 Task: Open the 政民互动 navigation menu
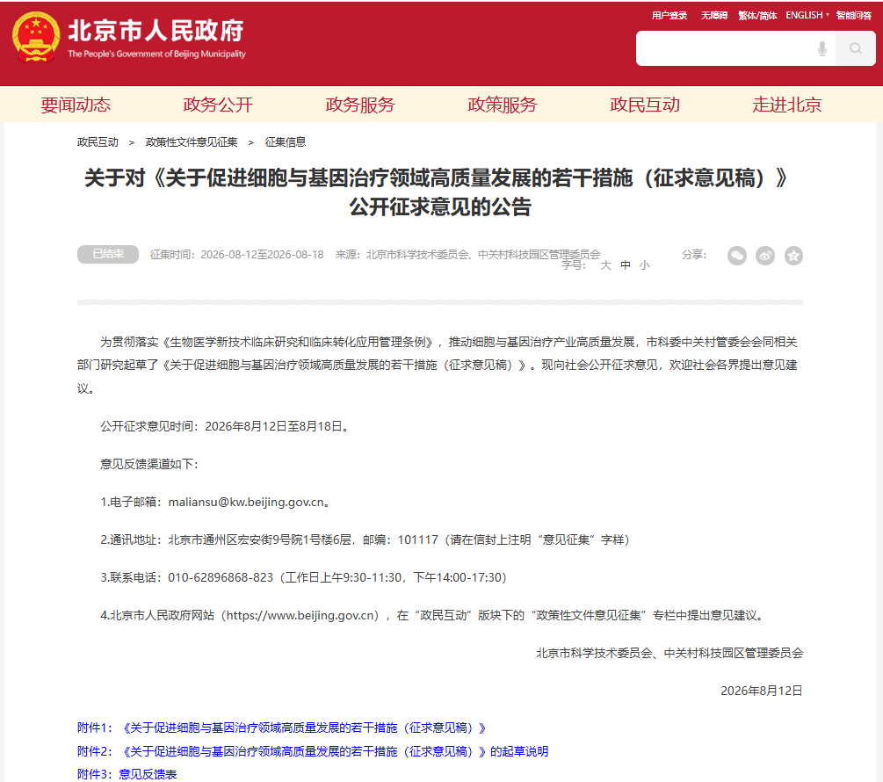click(x=645, y=105)
